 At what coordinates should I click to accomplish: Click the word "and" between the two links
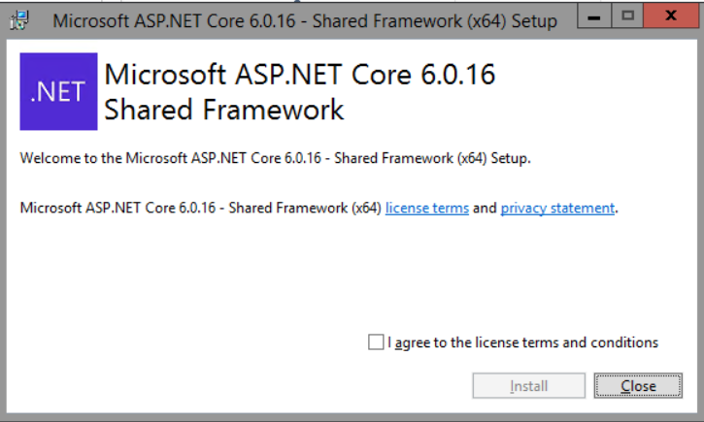click(485, 208)
